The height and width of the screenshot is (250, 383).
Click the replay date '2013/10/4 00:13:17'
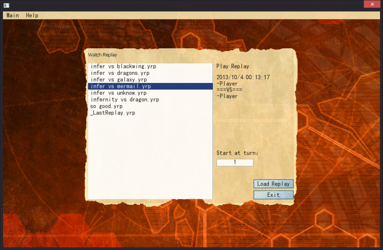(x=243, y=77)
